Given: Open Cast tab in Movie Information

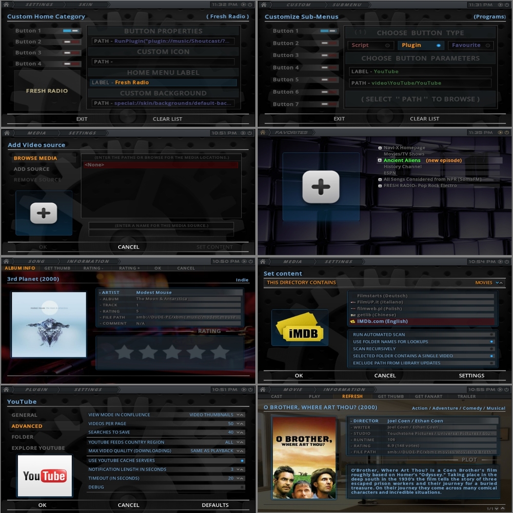Looking at the screenshot, I should click(x=277, y=396).
